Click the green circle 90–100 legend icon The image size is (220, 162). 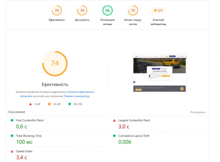point(70,104)
